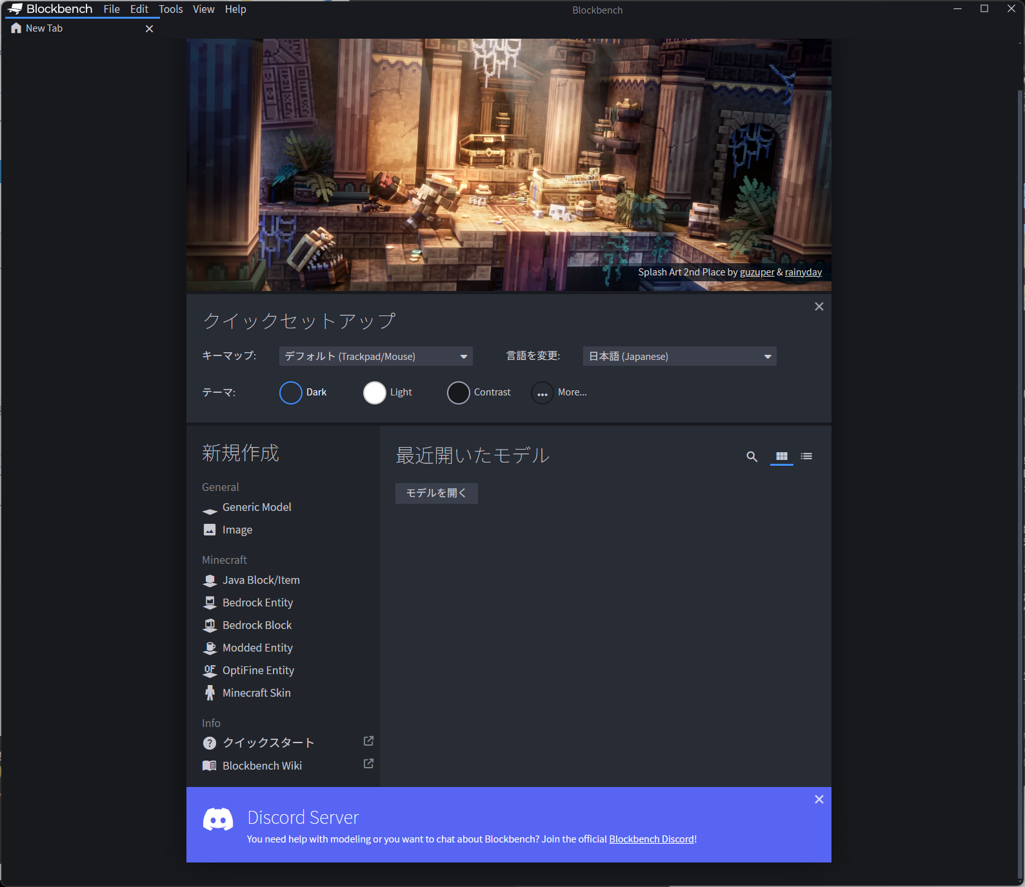Open the File menu
Screen dimensions: 1025x887
pyautogui.click(x=112, y=9)
